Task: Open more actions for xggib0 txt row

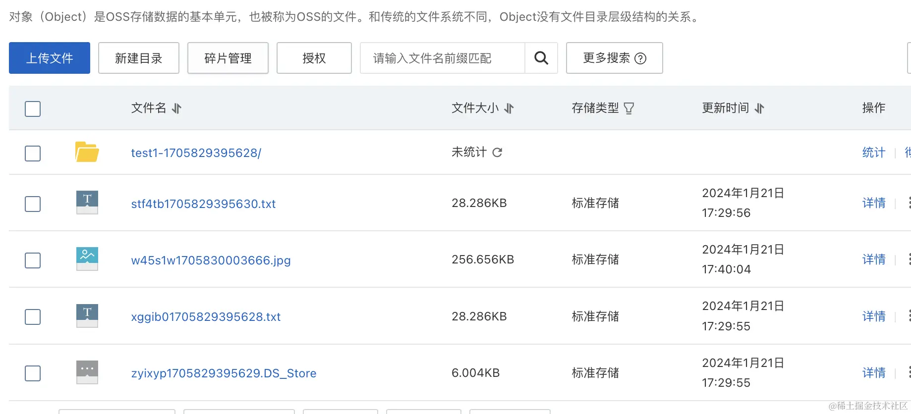Action: (909, 316)
